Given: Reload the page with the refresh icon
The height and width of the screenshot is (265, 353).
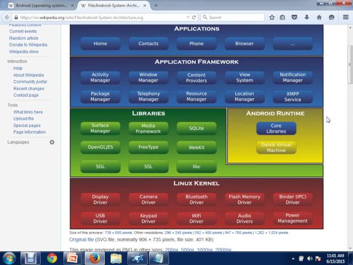Looking at the screenshot, I should (194, 17).
